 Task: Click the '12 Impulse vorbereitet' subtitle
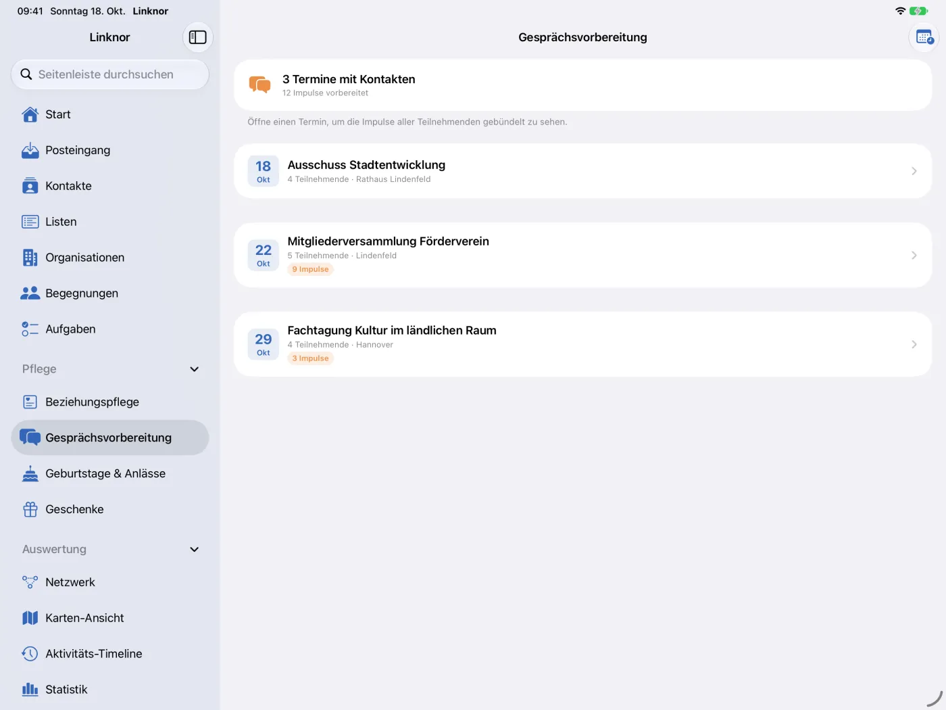coord(325,93)
